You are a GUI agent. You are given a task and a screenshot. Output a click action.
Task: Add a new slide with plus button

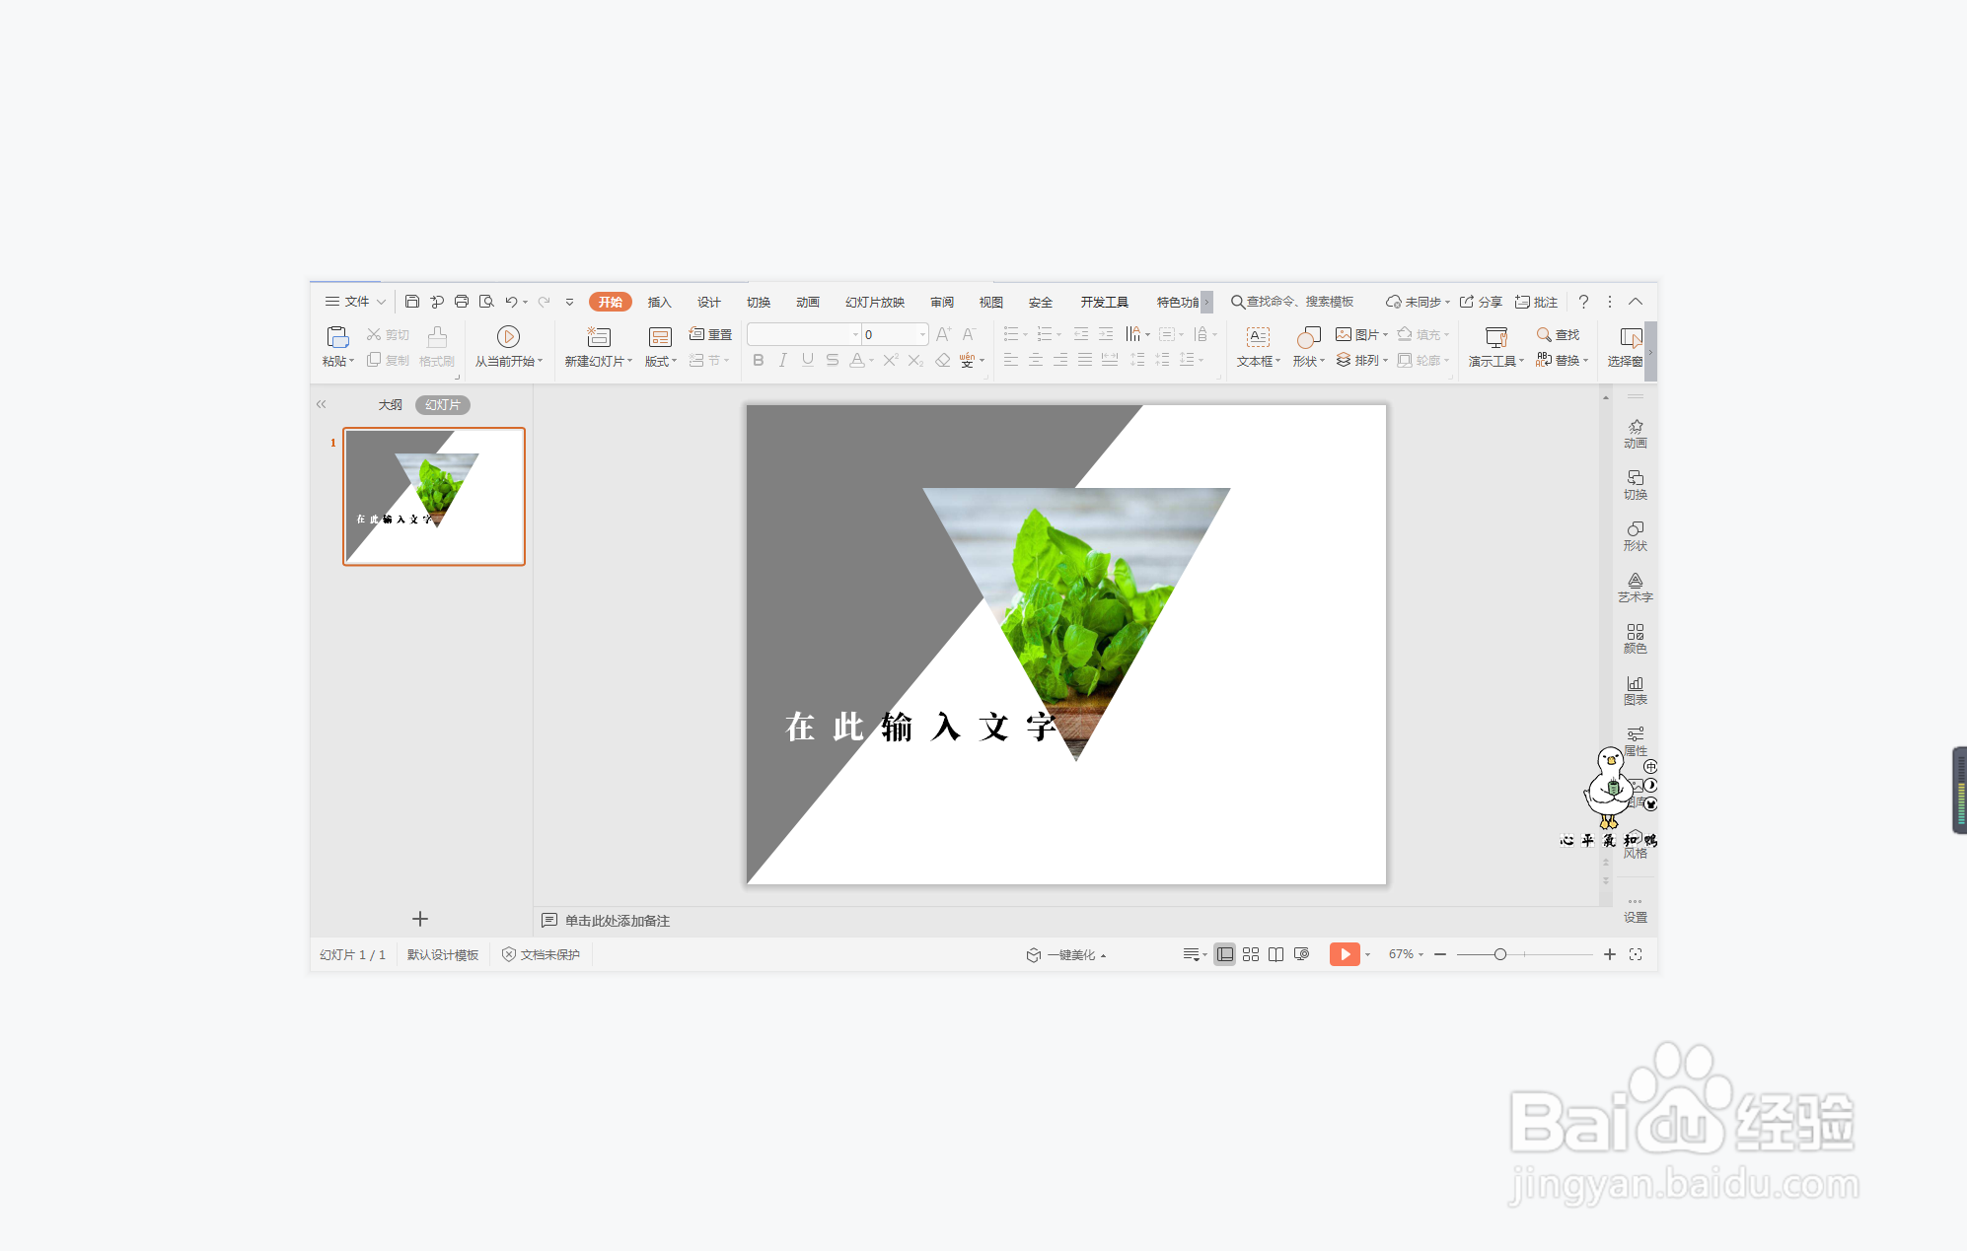pyautogui.click(x=420, y=919)
